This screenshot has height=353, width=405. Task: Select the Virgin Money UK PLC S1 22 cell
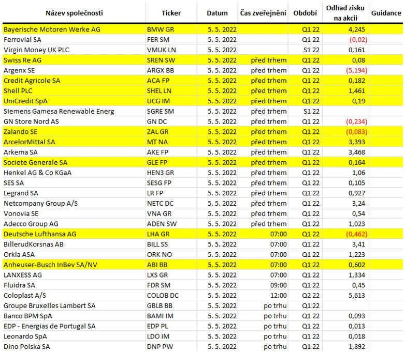(x=305, y=50)
